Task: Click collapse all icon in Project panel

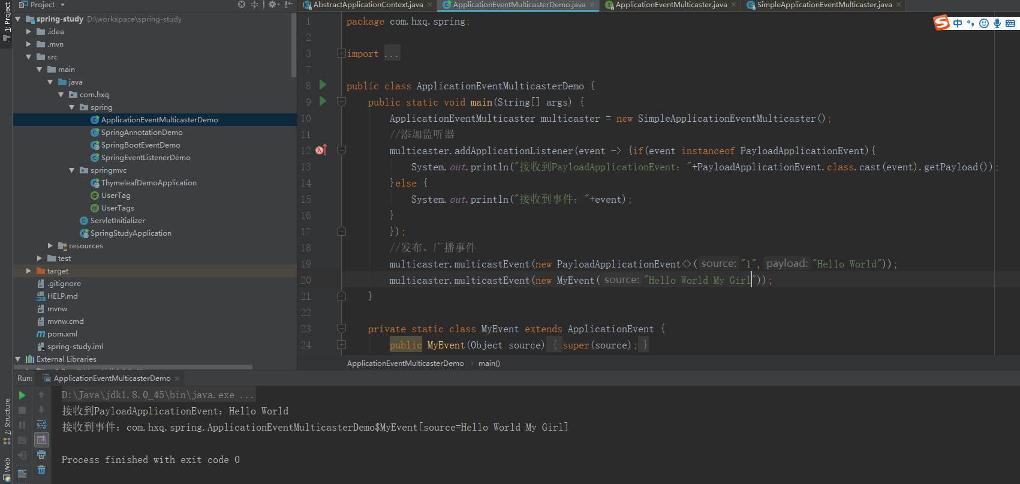Action: 254,5
